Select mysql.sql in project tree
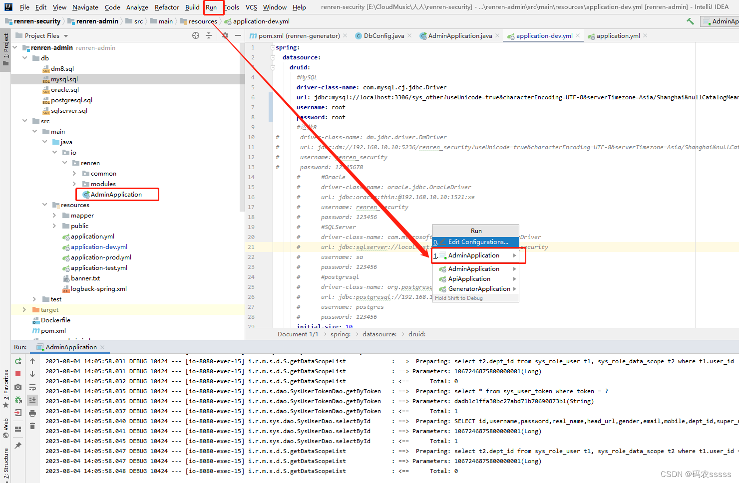This screenshot has height=483, width=739. [64, 79]
